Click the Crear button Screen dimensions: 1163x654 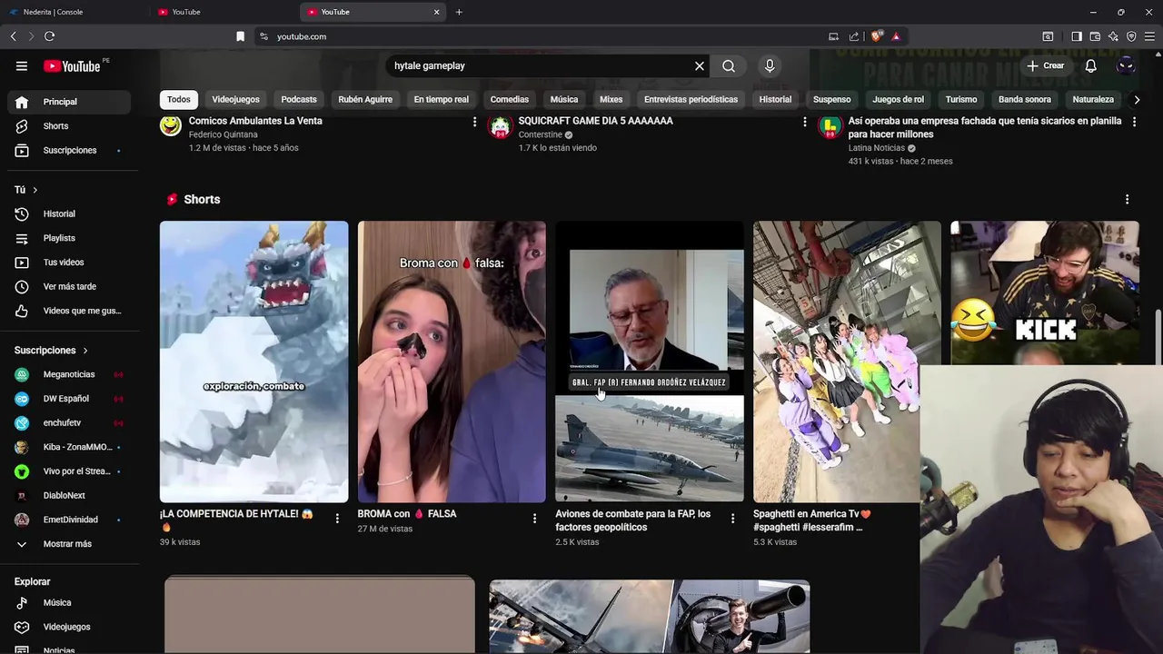1046,65
